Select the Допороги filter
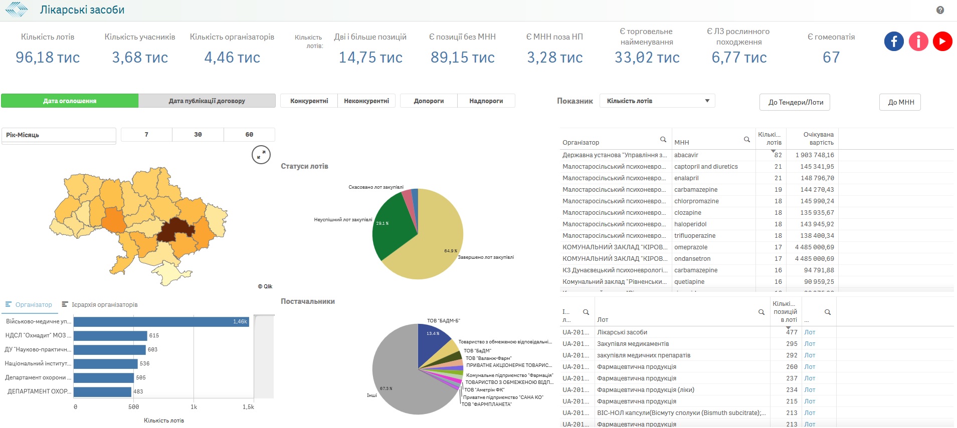Image resolution: width=957 pixels, height=428 pixels. tap(429, 101)
